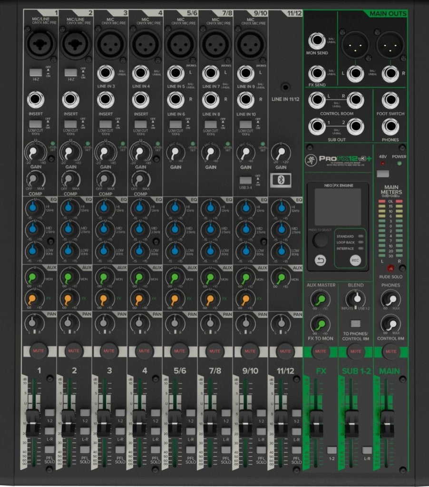This screenshot has width=429, height=487.
Task: Click the channel 11/12 pan knob
Action: (281, 323)
